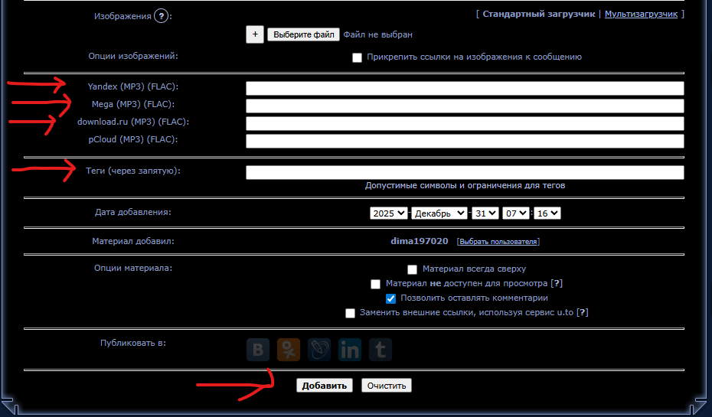Image resolution: width=712 pixels, height=417 pixels.
Task: Switch to Мультизагрузчик uploader
Action: point(641,14)
